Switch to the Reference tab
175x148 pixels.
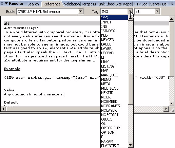pos(52,4)
